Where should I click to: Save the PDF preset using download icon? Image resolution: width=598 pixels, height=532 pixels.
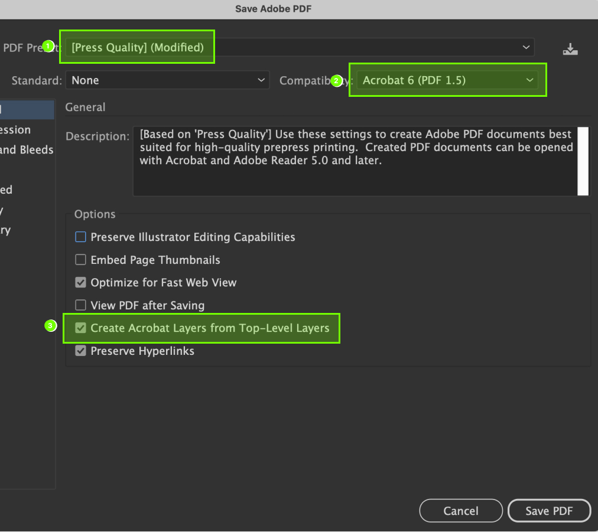pos(570,49)
